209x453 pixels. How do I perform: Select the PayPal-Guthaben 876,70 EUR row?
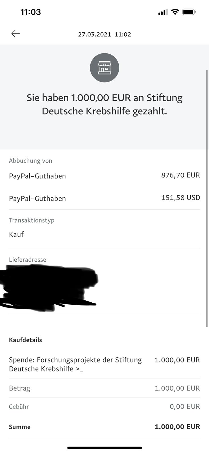coord(104,176)
